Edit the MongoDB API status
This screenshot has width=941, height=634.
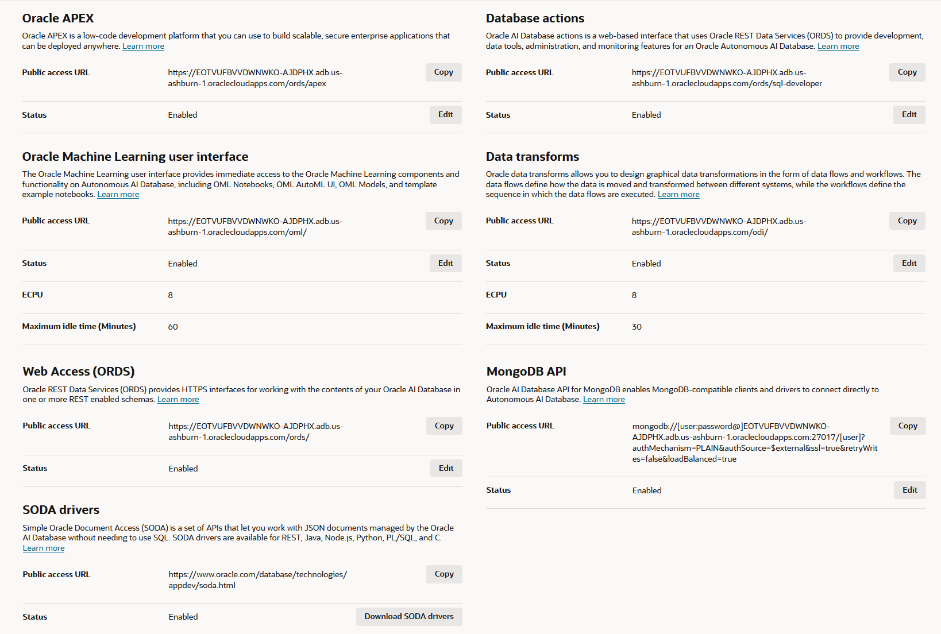909,490
